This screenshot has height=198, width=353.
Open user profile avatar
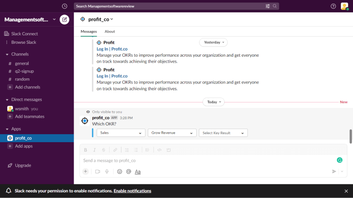point(345,6)
